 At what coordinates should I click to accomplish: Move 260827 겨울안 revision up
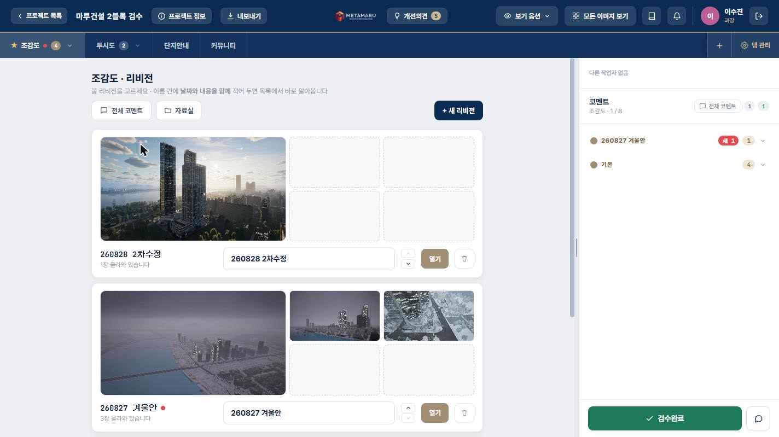pos(408,408)
